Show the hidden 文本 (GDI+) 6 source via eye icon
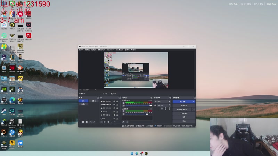 (114, 108)
